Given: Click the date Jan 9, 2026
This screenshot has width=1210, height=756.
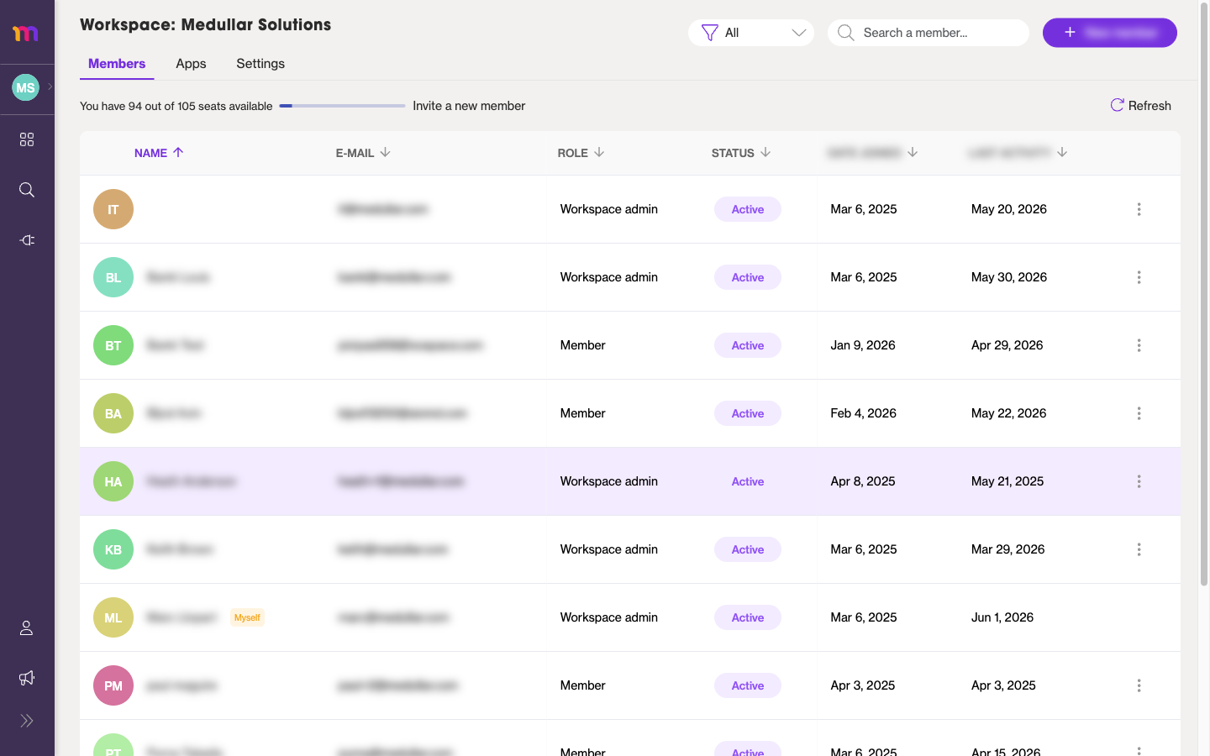Looking at the screenshot, I should pos(863,345).
